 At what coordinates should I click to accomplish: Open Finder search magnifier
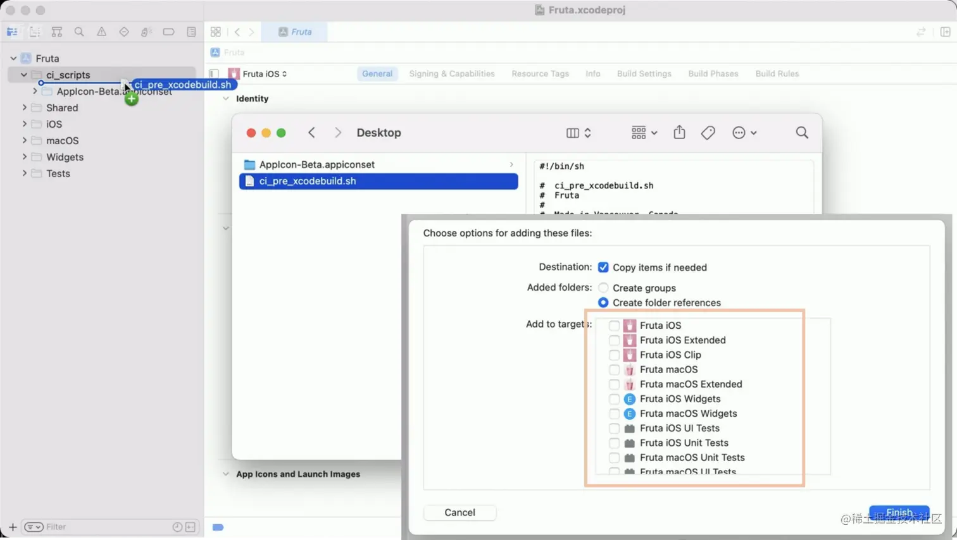[x=802, y=133]
